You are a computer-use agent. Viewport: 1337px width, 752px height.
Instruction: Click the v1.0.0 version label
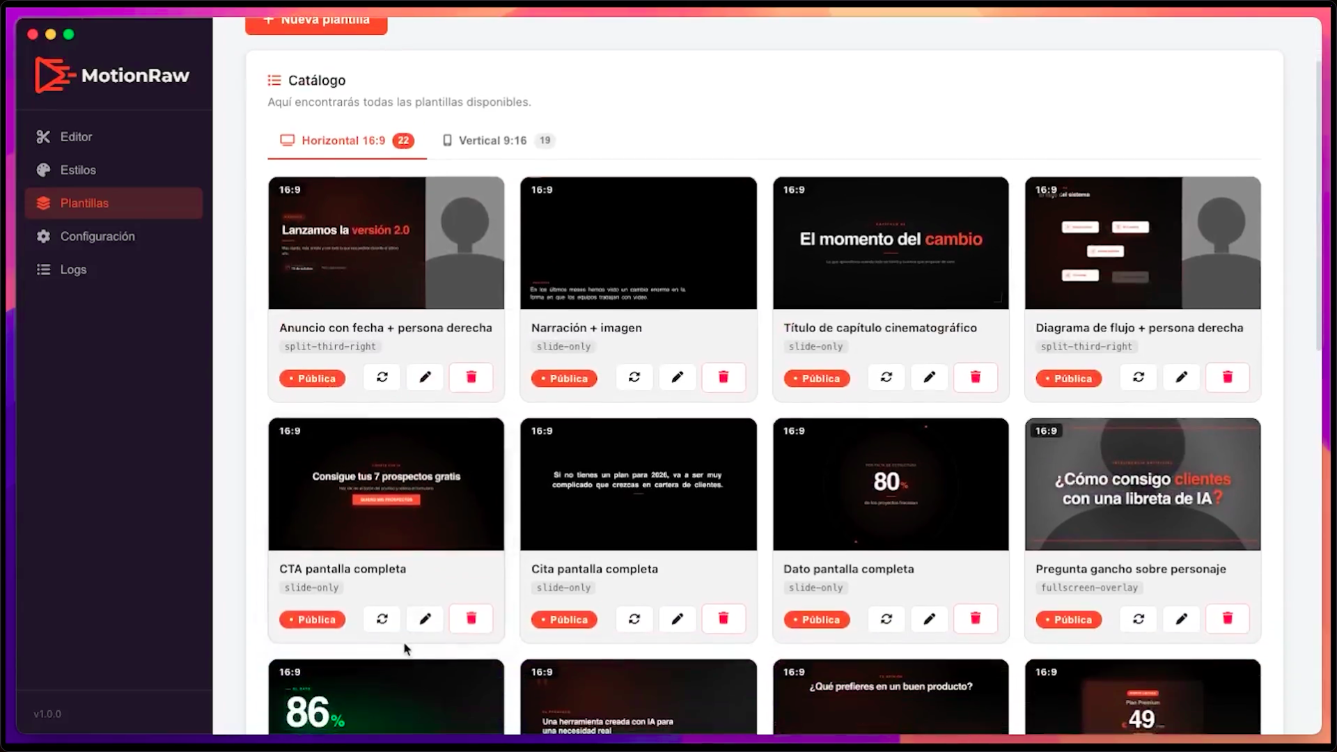pos(47,714)
